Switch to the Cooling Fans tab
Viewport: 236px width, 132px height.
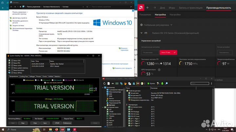pos(24,76)
